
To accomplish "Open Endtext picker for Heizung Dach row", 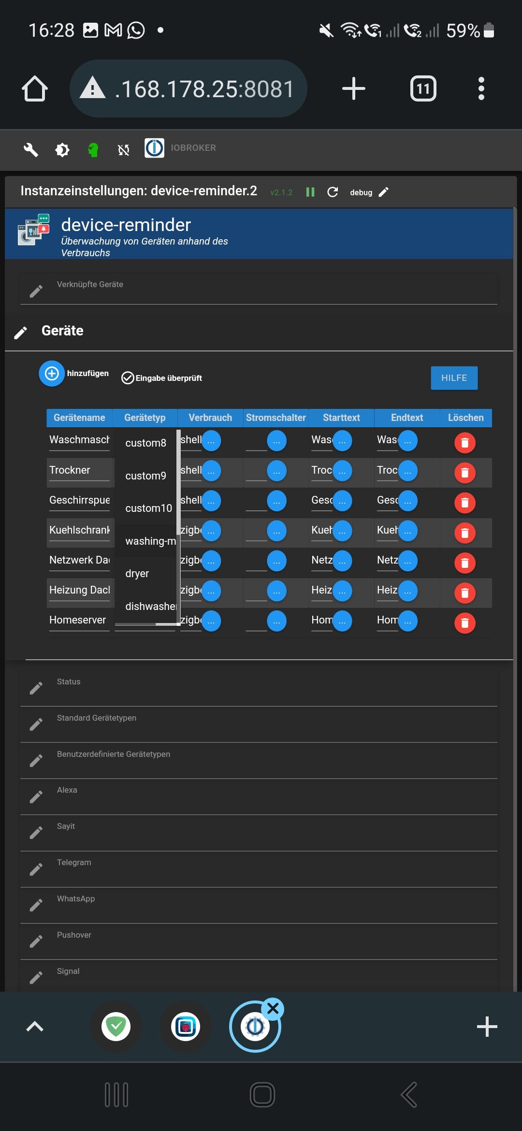I will pyautogui.click(x=408, y=591).
